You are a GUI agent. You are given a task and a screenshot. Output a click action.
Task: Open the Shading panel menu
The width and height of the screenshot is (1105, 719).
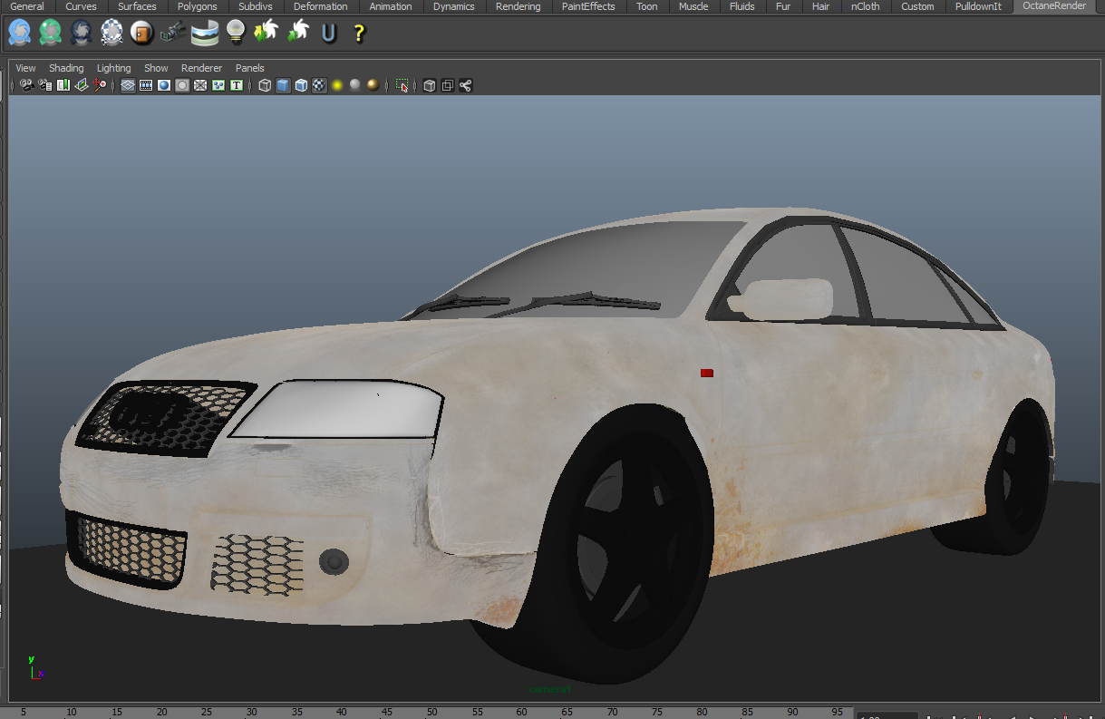click(x=66, y=68)
